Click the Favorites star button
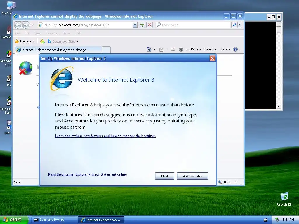 click(x=24, y=41)
